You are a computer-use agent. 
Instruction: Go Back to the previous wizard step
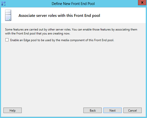pyautogui.click(x=93, y=110)
